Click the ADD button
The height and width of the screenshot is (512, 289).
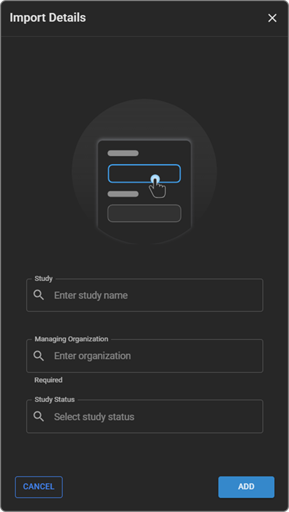(x=246, y=487)
